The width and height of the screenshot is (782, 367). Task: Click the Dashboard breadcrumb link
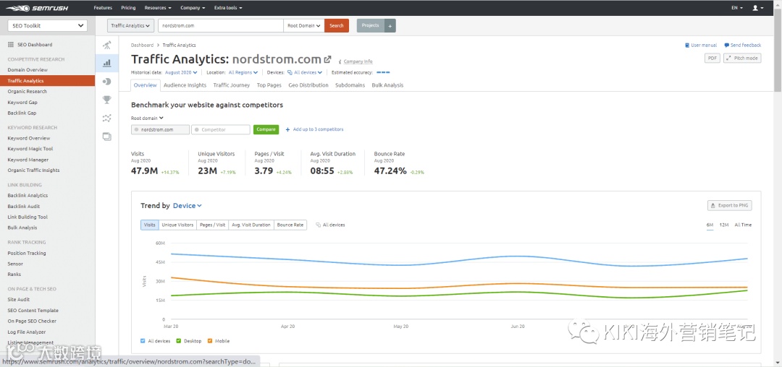[x=142, y=46]
